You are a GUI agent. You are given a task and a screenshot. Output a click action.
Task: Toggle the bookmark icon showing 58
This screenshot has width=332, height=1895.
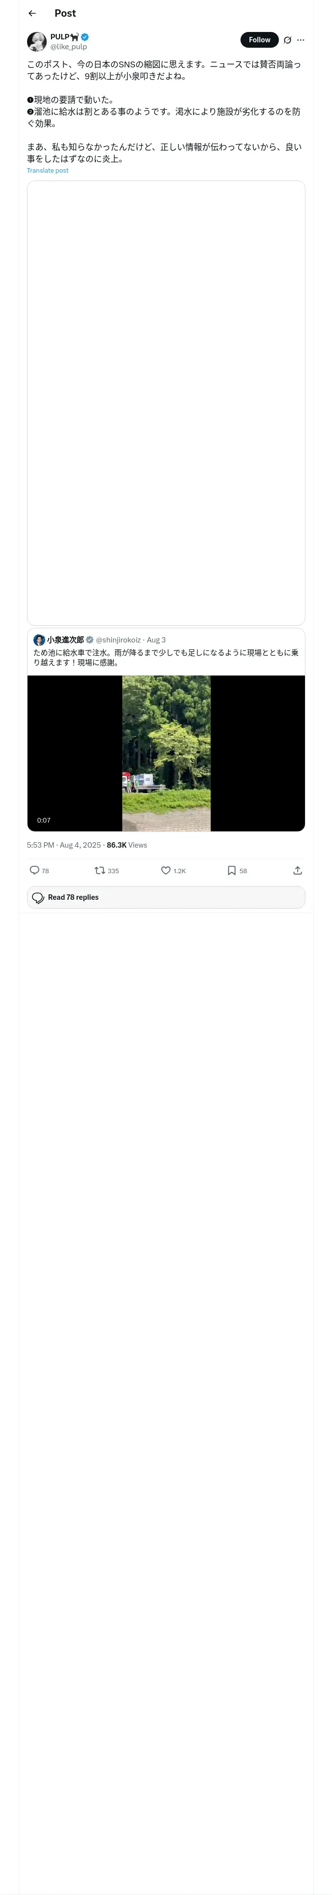coord(231,870)
